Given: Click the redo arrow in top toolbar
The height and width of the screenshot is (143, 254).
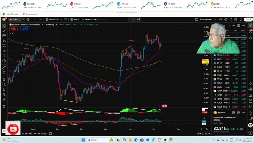Looking at the screenshot, I should pyautogui.click(x=107, y=19).
